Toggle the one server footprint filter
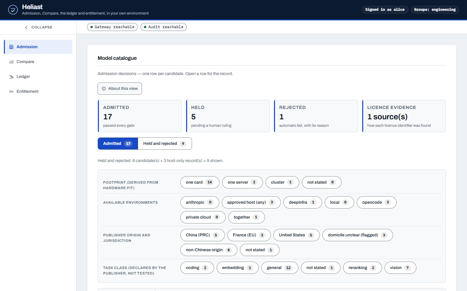The width and height of the screenshot is (467, 291). tap(242, 182)
